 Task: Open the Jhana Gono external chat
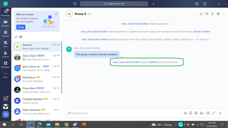(37, 90)
